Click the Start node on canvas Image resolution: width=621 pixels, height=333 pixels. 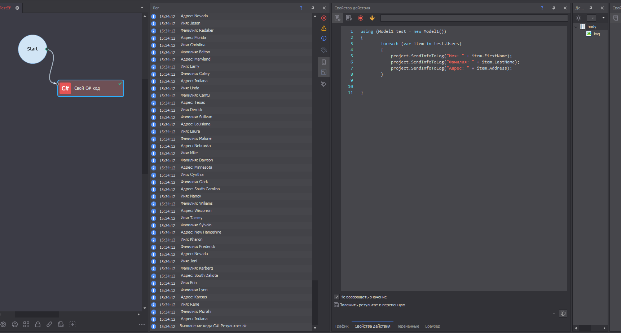tap(32, 49)
